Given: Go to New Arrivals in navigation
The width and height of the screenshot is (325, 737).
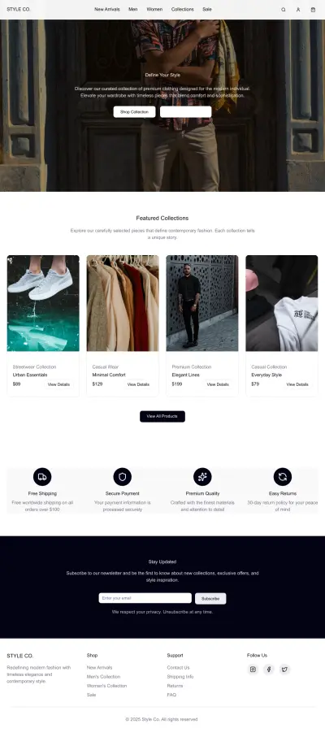Looking at the screenshot, I should click(x=107, y=10).
